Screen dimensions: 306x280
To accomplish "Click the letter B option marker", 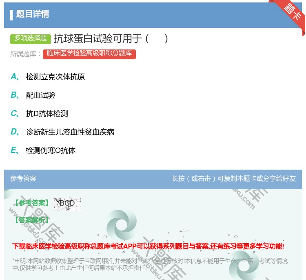I will [x=15, y=95].
